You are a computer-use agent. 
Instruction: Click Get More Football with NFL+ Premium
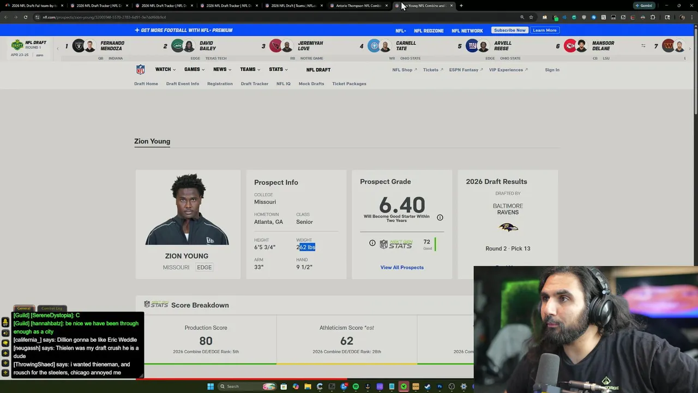(x=184, y=30)
